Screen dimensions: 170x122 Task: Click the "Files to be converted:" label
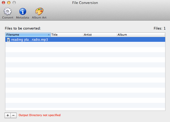point(23,28)
